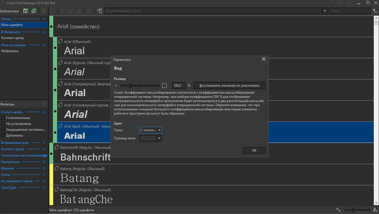The width and height of the screenshot is (379, 214).
Task: Open the font view options icon next to Поиск
Action: pyautogui.click(x=375, y=11)
